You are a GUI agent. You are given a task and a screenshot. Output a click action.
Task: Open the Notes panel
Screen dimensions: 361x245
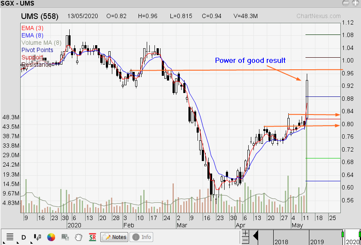point(114,237)
